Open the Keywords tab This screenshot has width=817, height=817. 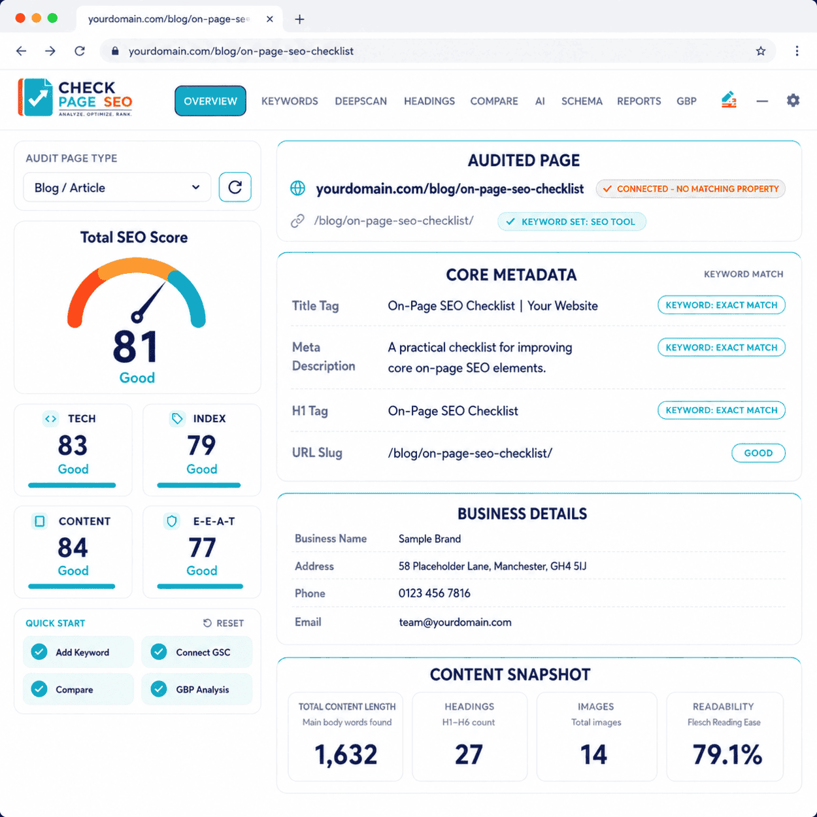click(290, 101)
